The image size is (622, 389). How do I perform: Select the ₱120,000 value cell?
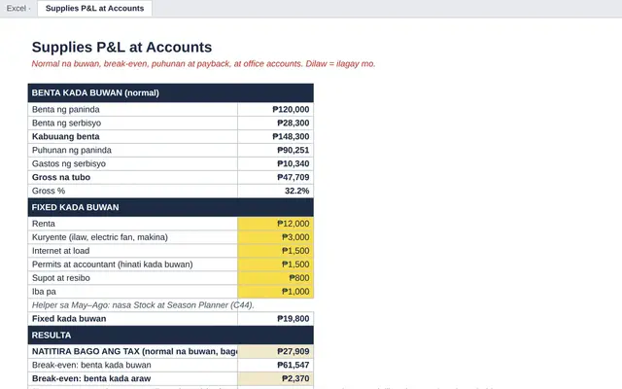[276, 110]
